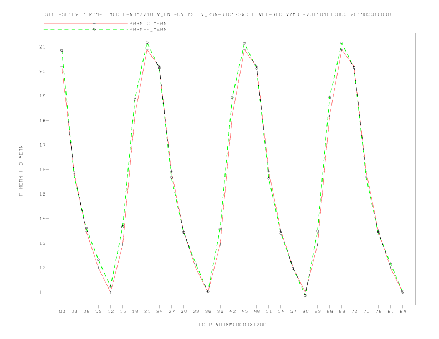Click the PARM=O_MEAN legend label
The height and width of the screenshot is (339, 439).
click(x=148, y=23)
